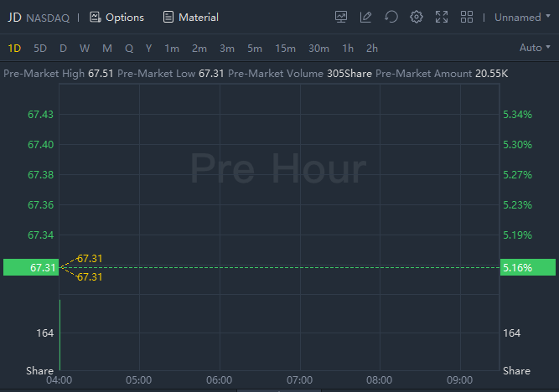The width and height of the screenshot is (559, 392).
Task: Select the weekly W timeframe
Action: point(85,48)
